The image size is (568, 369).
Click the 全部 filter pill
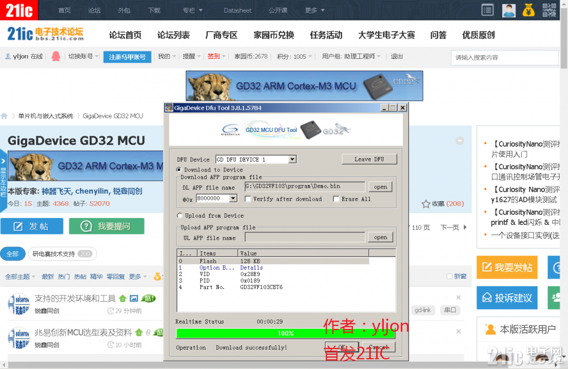12,254
